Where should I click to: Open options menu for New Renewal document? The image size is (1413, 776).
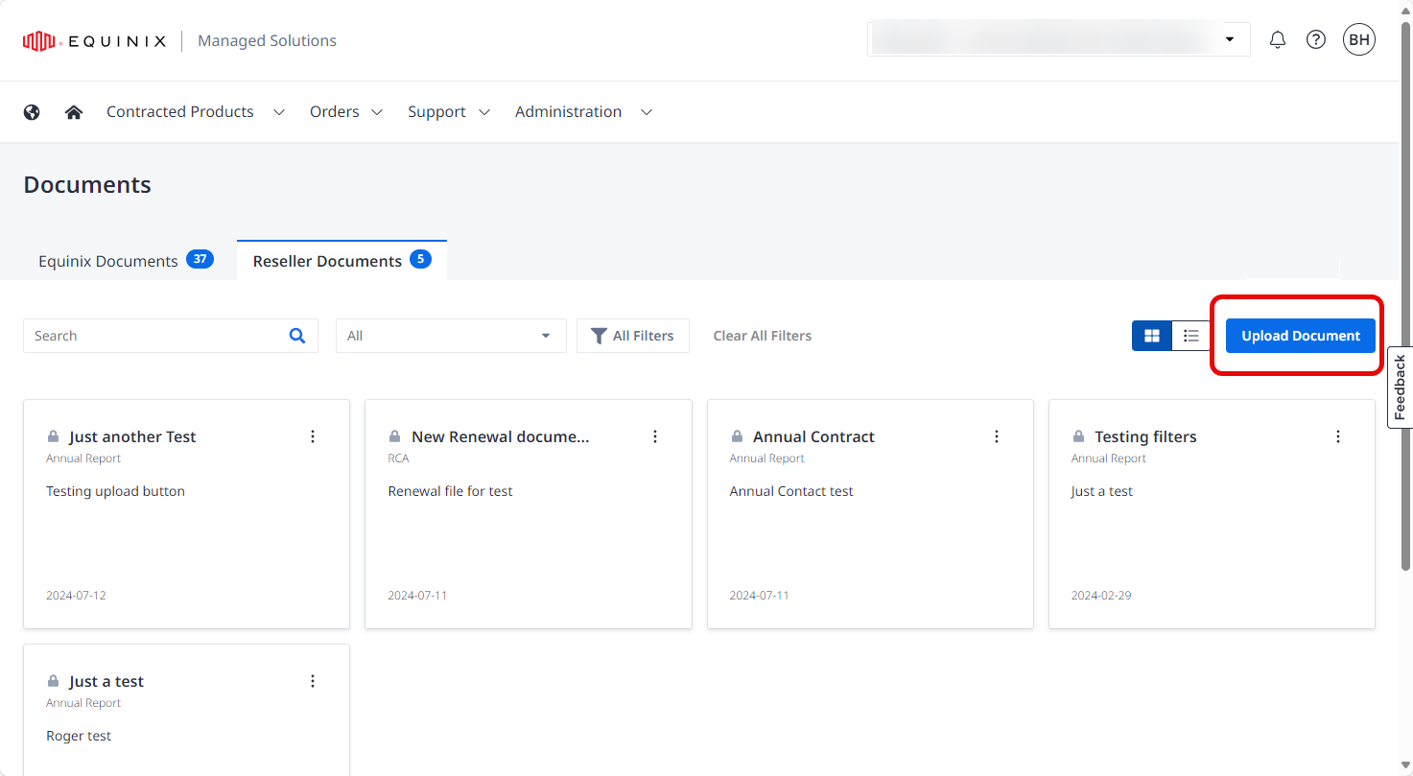(x=655, y=436)
